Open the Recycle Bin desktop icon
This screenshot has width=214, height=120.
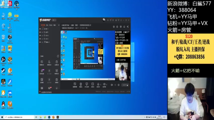pos(3,38)
